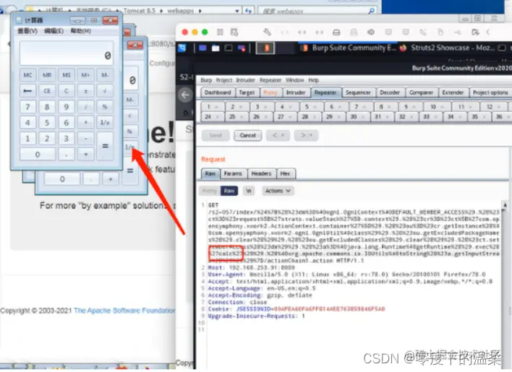
Task: Open the Headers tab under Request
Action: (x=261, y=174)
